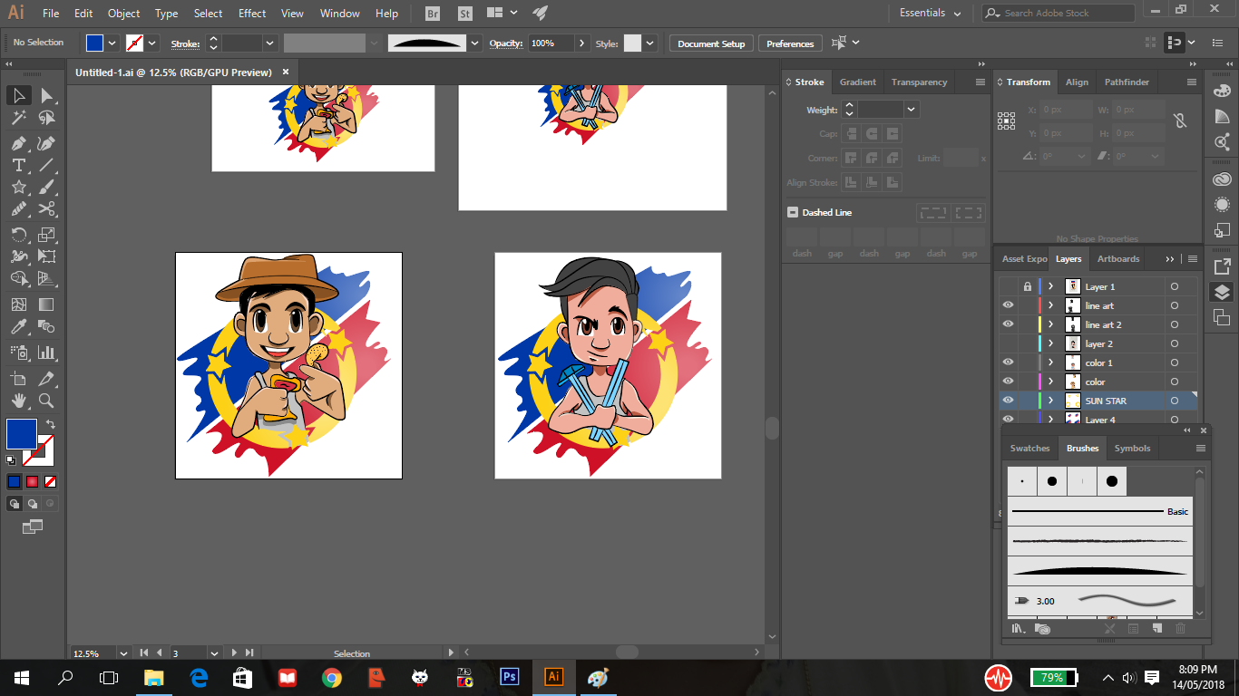Show the hidden layer 2 visibility box
Screen dimensions: 1239x696
tap(1008, 343)
